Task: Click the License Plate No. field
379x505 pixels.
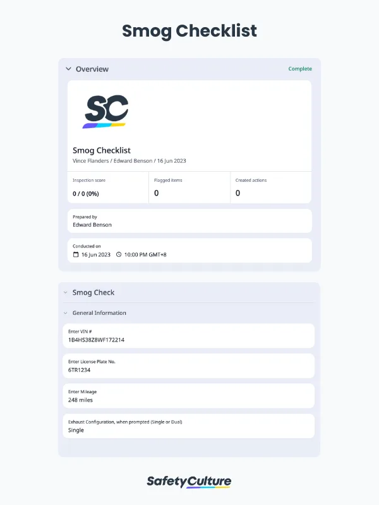Action: (x=189, y=365)
